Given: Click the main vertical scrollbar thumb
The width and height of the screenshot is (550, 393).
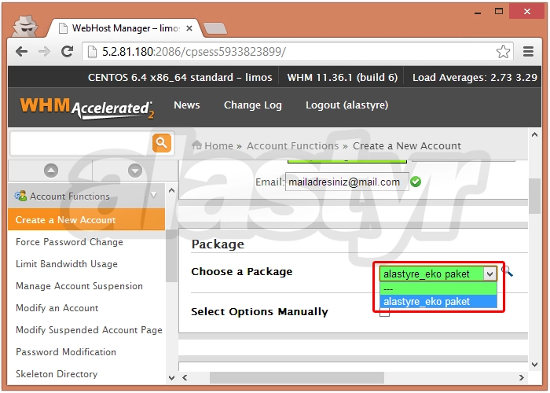Looking at the screenshot, I should coord(534,196).
